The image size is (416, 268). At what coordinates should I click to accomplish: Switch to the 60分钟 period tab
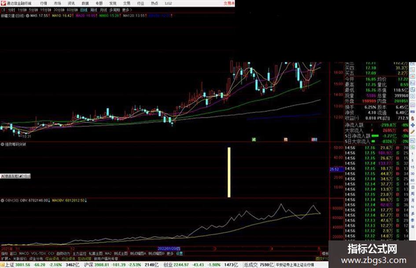72,10
